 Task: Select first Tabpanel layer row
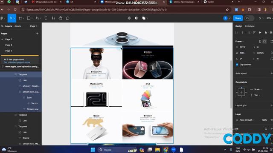click(x=21, y=74)
